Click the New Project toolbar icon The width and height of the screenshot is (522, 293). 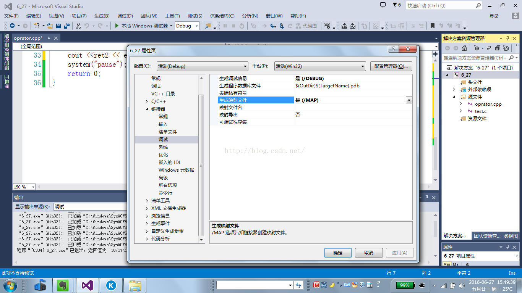point(37,26)
